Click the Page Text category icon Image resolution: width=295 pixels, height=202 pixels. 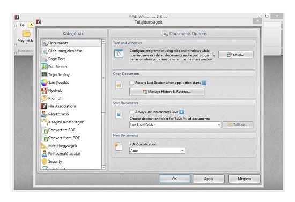click(45, 59)
